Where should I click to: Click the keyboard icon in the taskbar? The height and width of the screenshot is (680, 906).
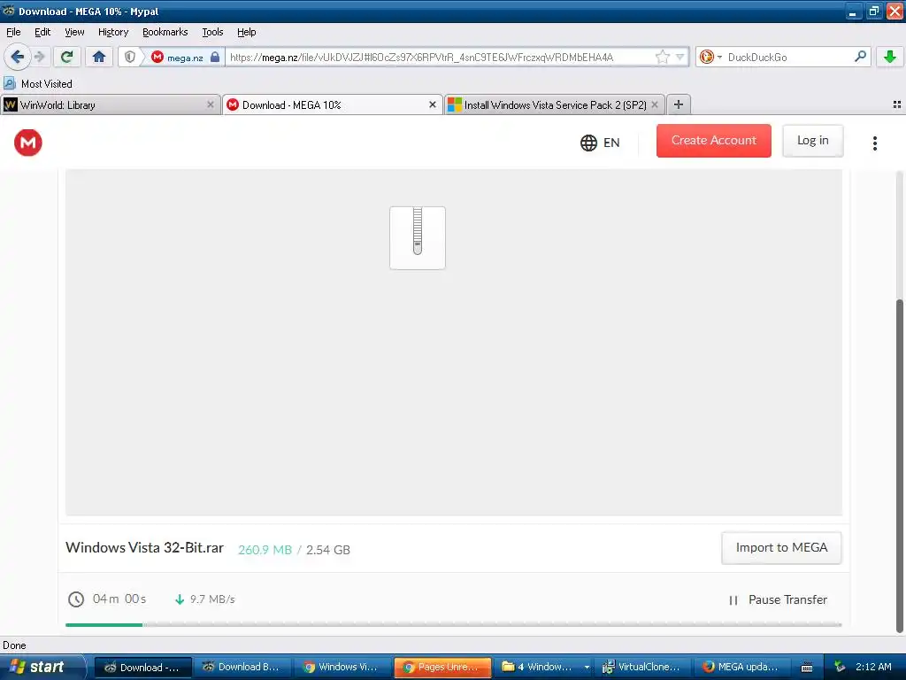pyautogui.click(x=807, y=668)
